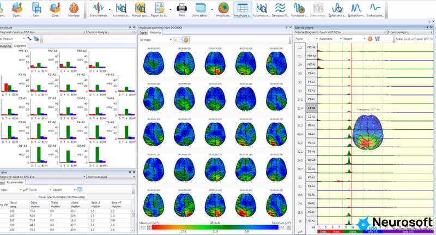Click the Event markers toolbar icon
Image resolution: width=436 pixels, height=235 pixels.
[x=98, y=10]
